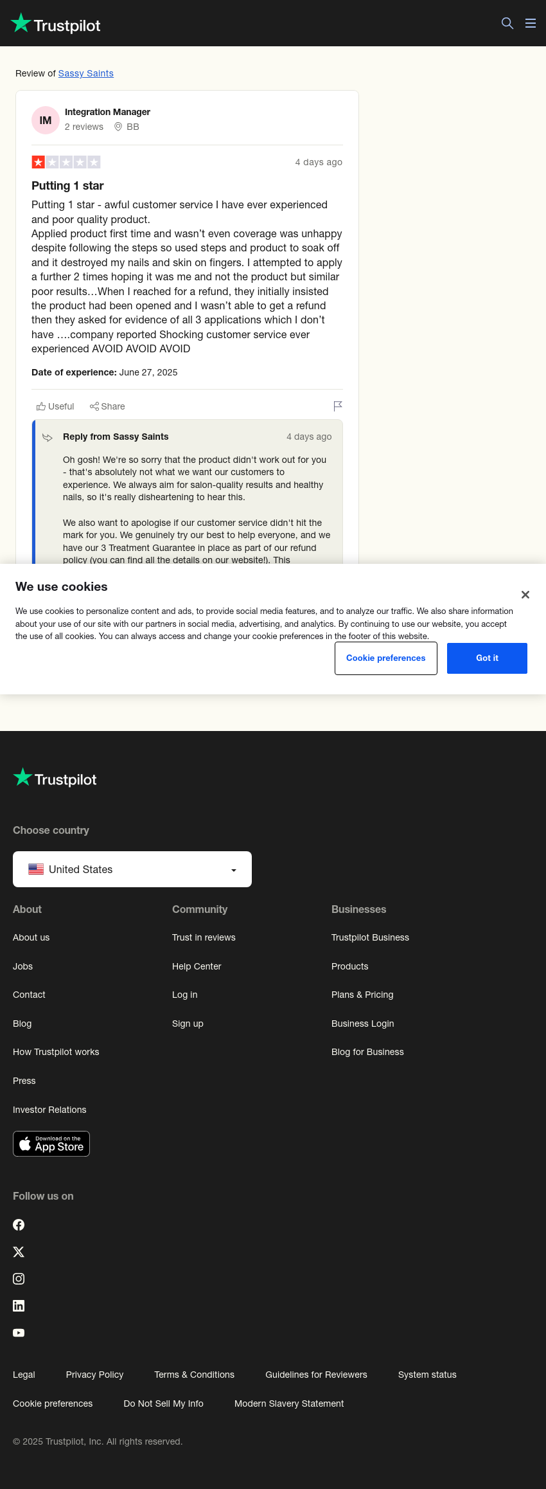Open the LinkedIn social link
The width and height of the screenshot is (546, 1489).
(19, 1306)
